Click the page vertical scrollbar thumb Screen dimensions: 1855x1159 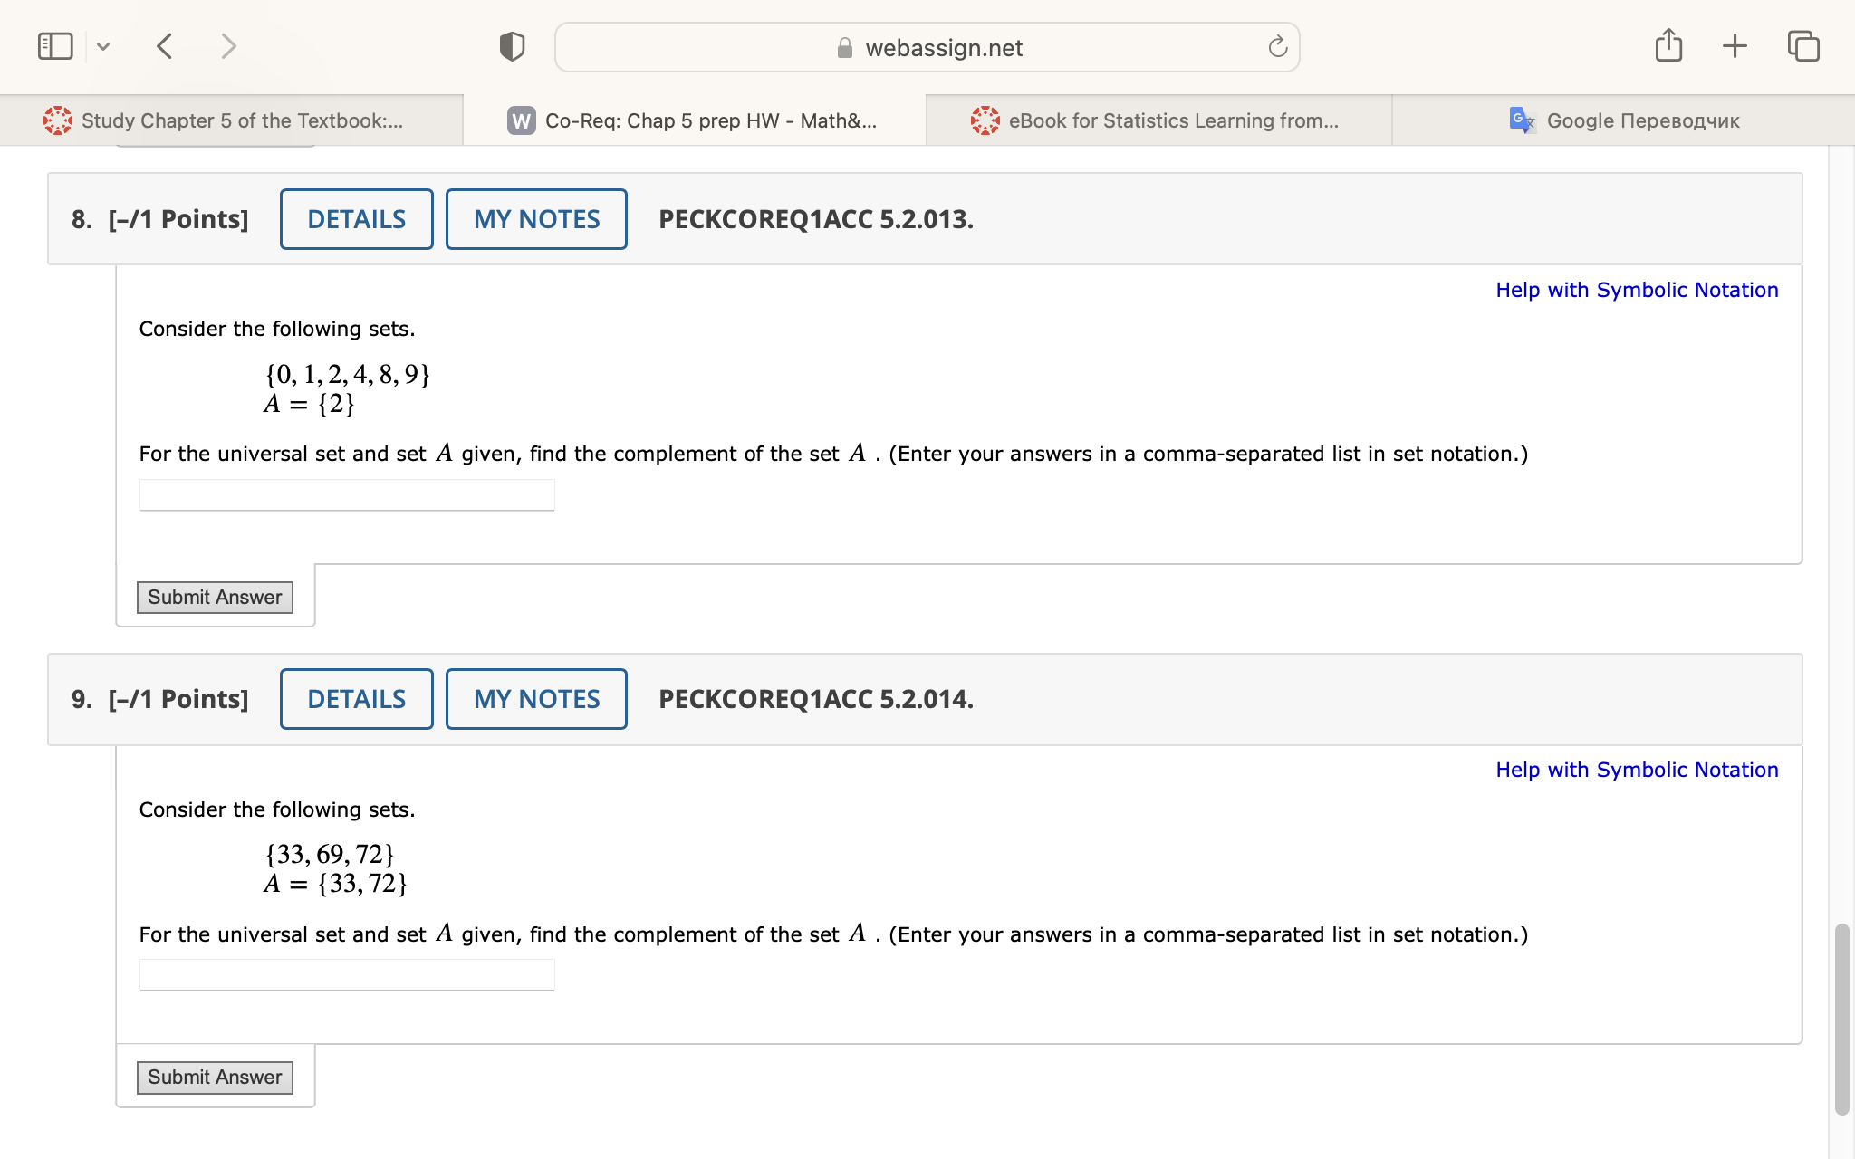pos(1841,1019)
